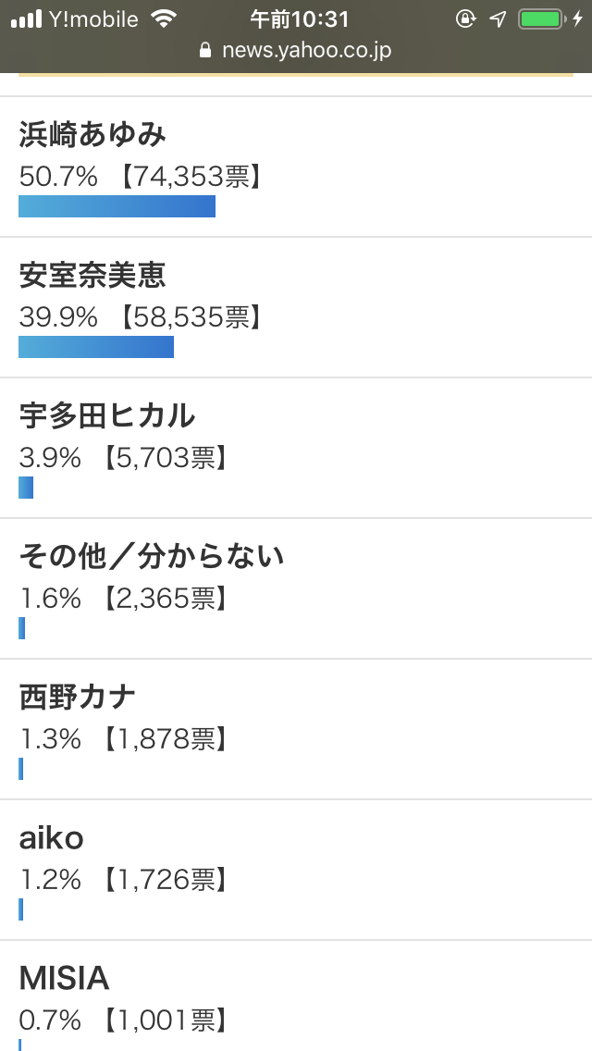
Task: Select the その他／分からない entry
Action: click(296, 589)
